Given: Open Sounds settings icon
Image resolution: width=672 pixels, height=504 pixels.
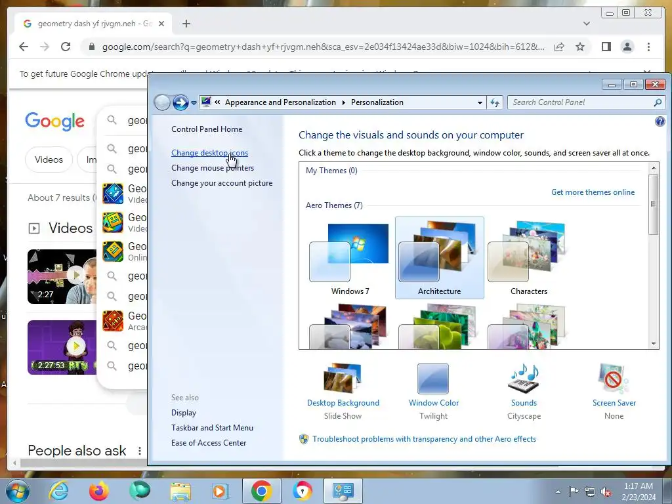Looking at the screenshot, I should pyautogui.click(x=524, y=378).
